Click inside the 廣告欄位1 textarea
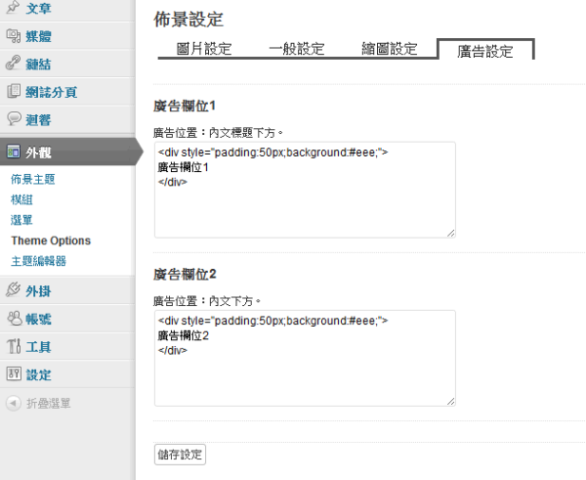This screenshot has height=480, width=586. pyautogui.click(x=305, y=190)
